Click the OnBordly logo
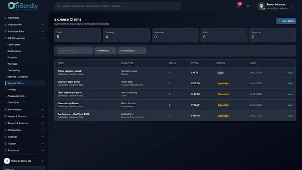302x170 pixels. (x=23, y=6)
